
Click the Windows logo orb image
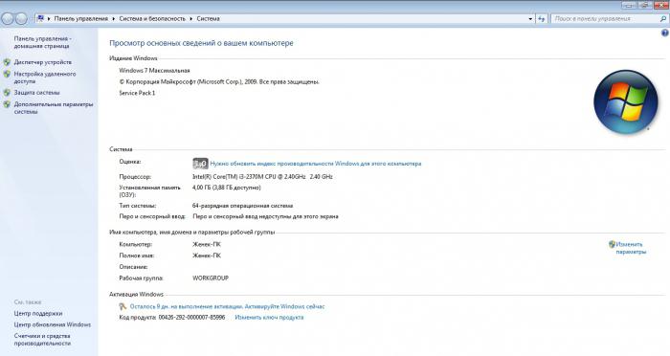pos(626,102)
